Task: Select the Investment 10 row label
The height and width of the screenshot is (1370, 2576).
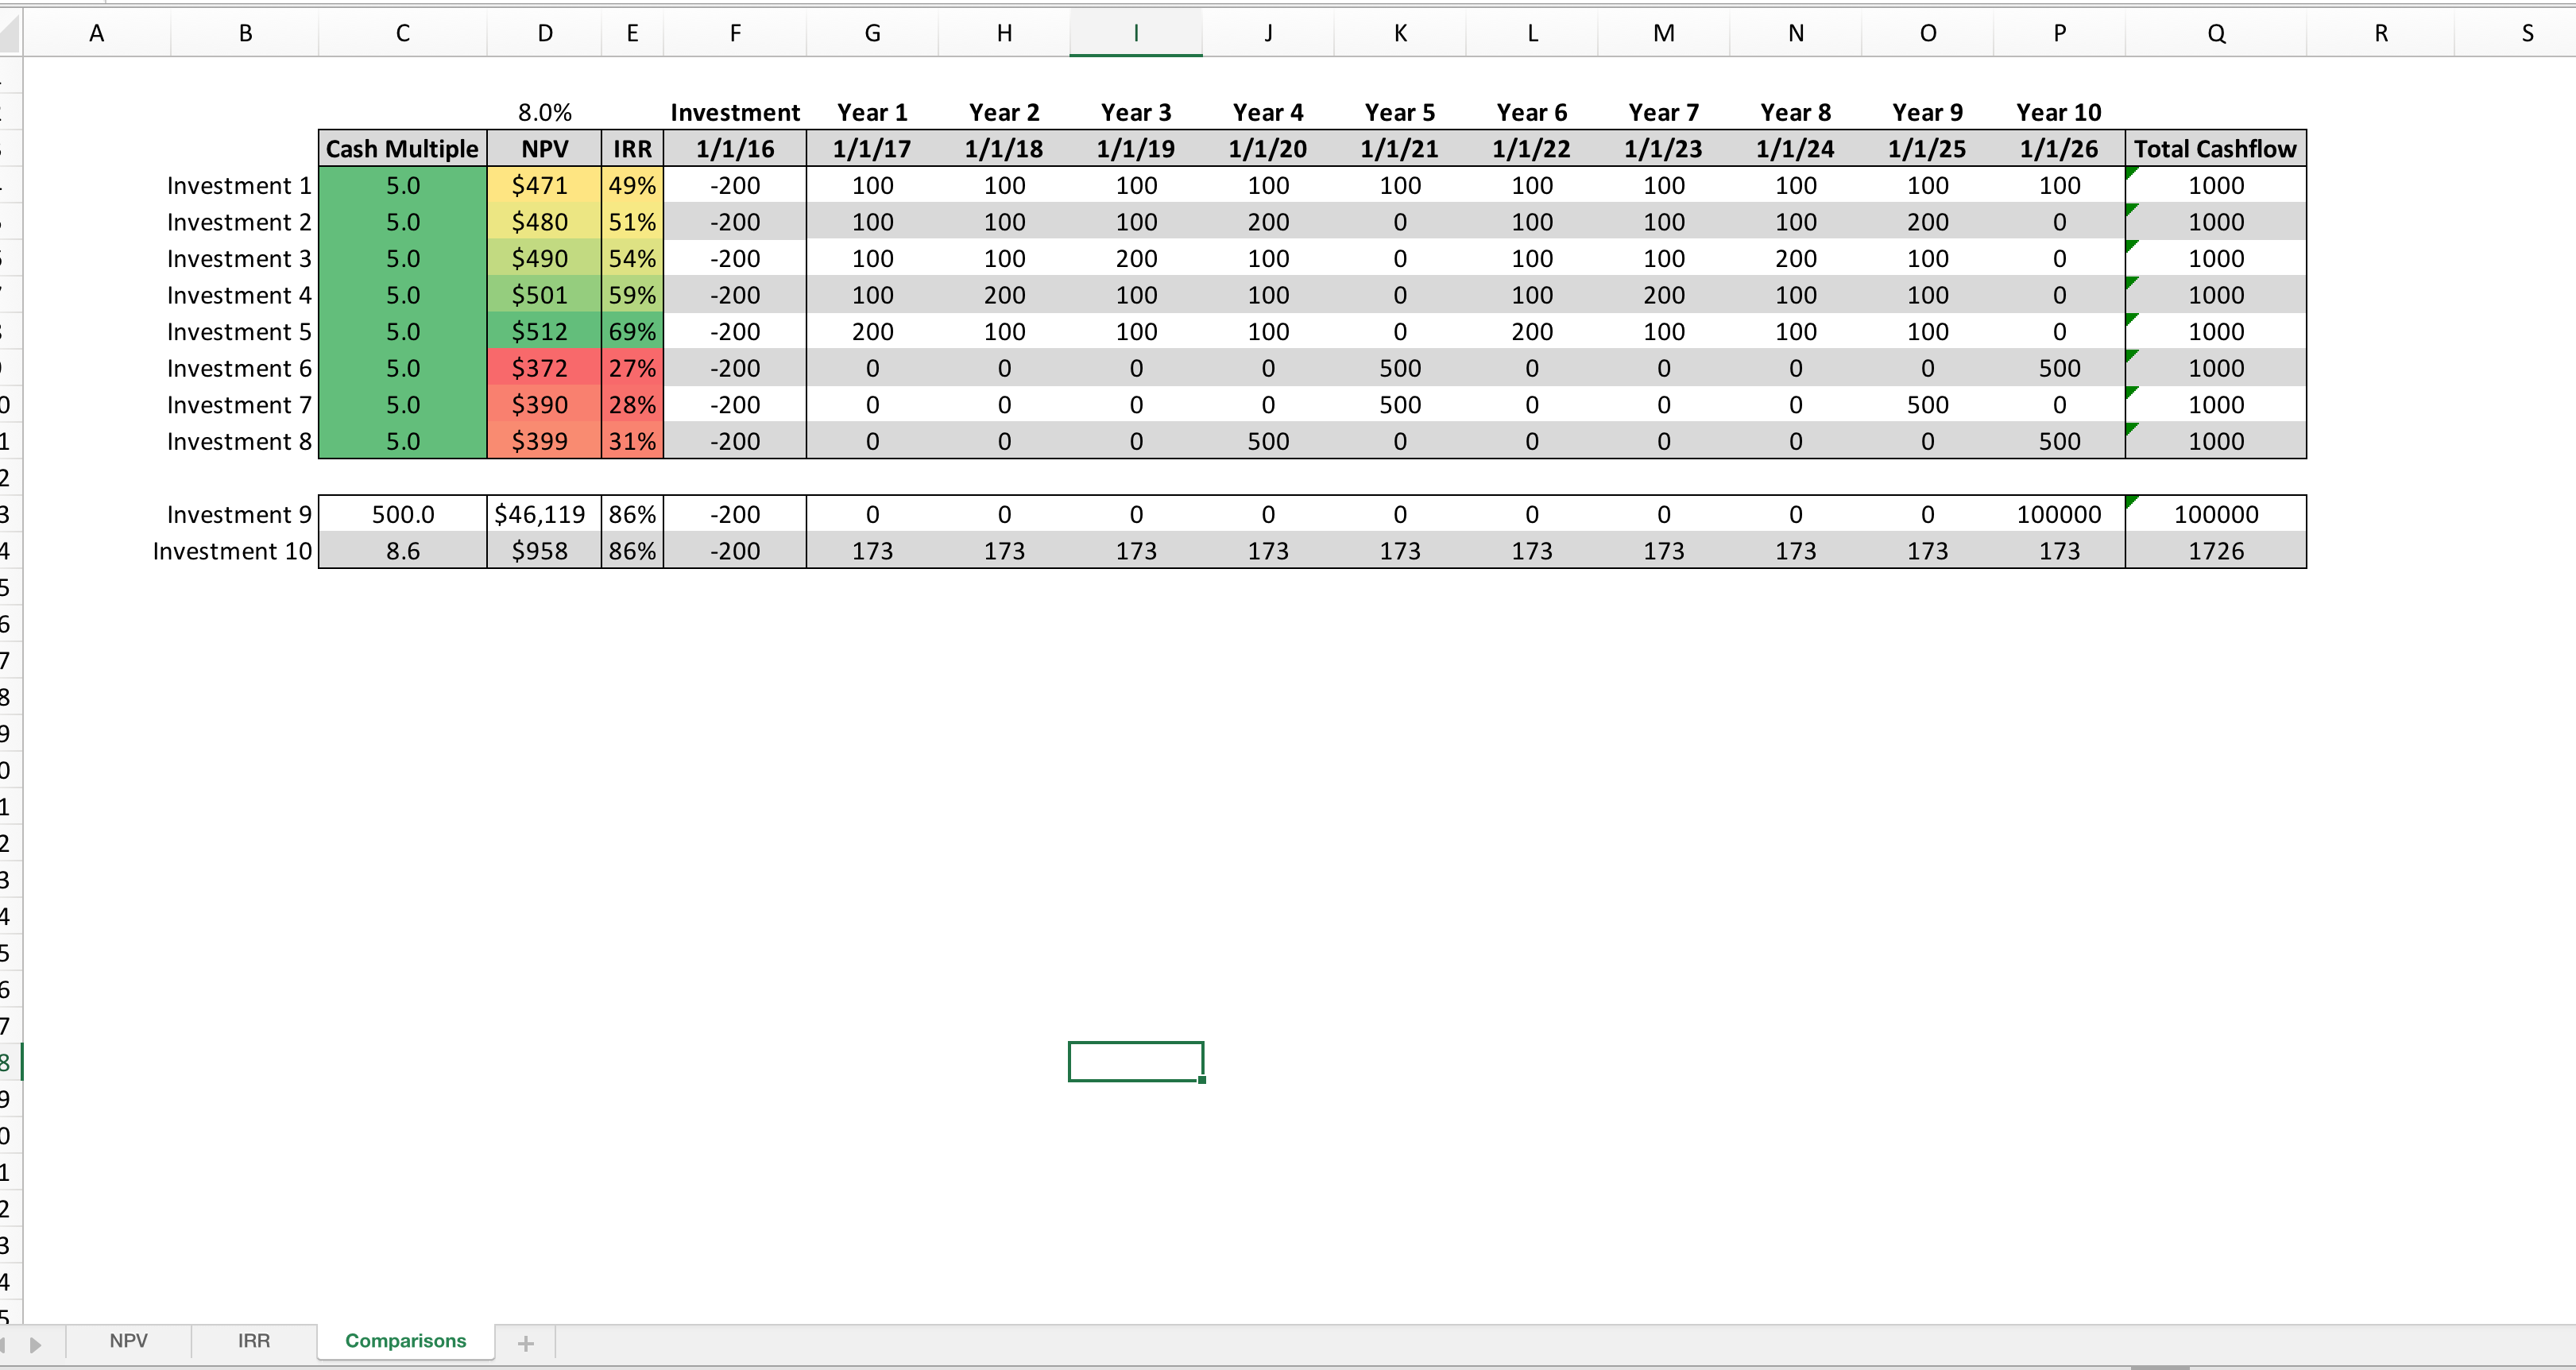Action: [232, 551]
